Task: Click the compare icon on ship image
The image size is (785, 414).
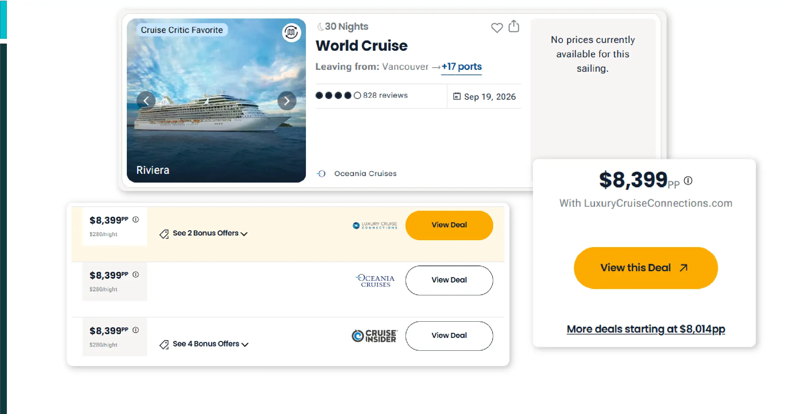Action: 291,32
